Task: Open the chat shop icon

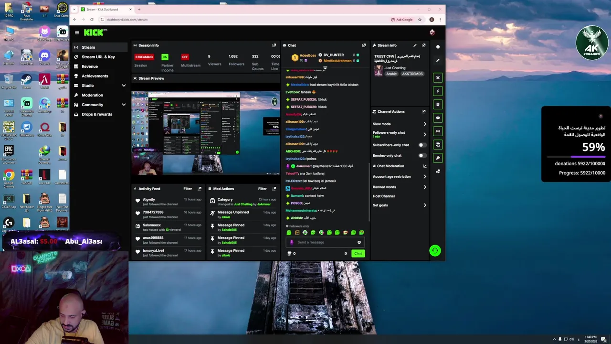Action: pyautogui.click(x=289, y=254)
